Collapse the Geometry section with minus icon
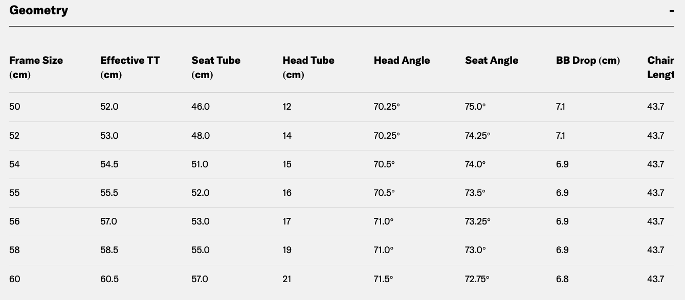This screenshot has width=685, height=300. click(671, 11)
